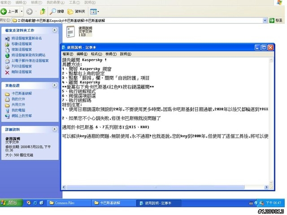This screenshot has width=287, height=215.
Task: Click Notepad vertical scrollbar down arrow
Action: tap(271, 182)
